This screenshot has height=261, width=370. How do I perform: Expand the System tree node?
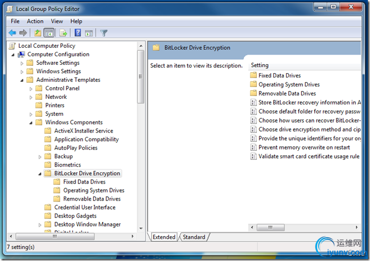pos(31,114)
